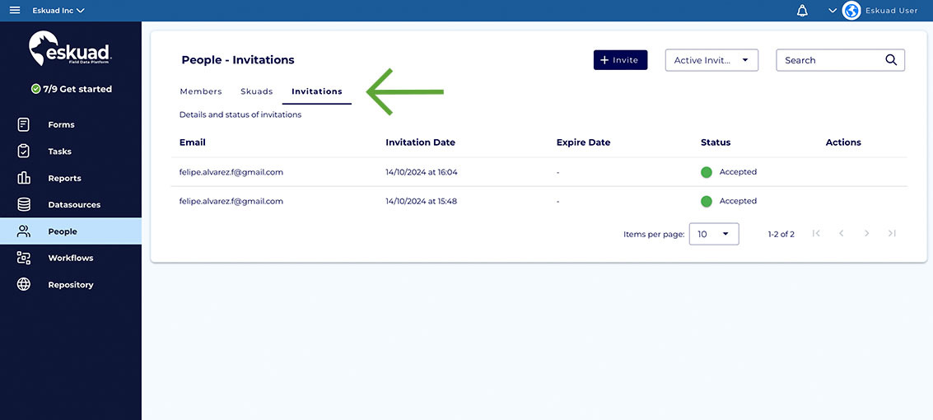
Task: Open the 7/9 Get started link
Action: pos(72,89)
